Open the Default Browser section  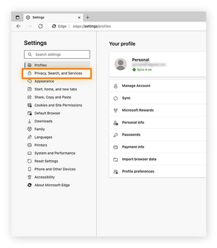click(x=47, y=113)
